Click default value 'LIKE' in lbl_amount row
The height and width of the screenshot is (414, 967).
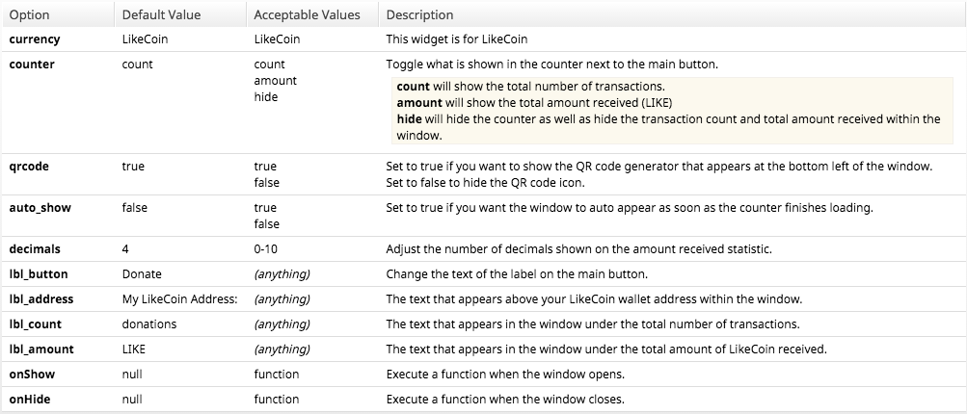coord(134,349)
